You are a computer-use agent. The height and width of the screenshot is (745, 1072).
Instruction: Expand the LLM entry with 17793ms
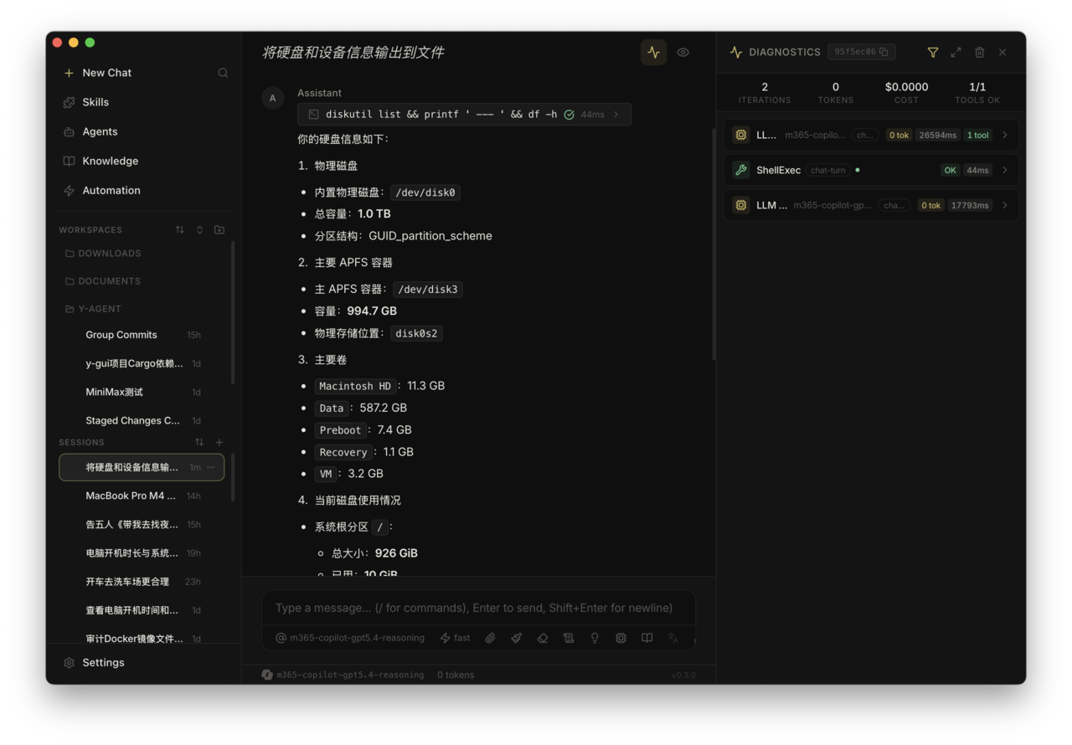tap(871, 205)
